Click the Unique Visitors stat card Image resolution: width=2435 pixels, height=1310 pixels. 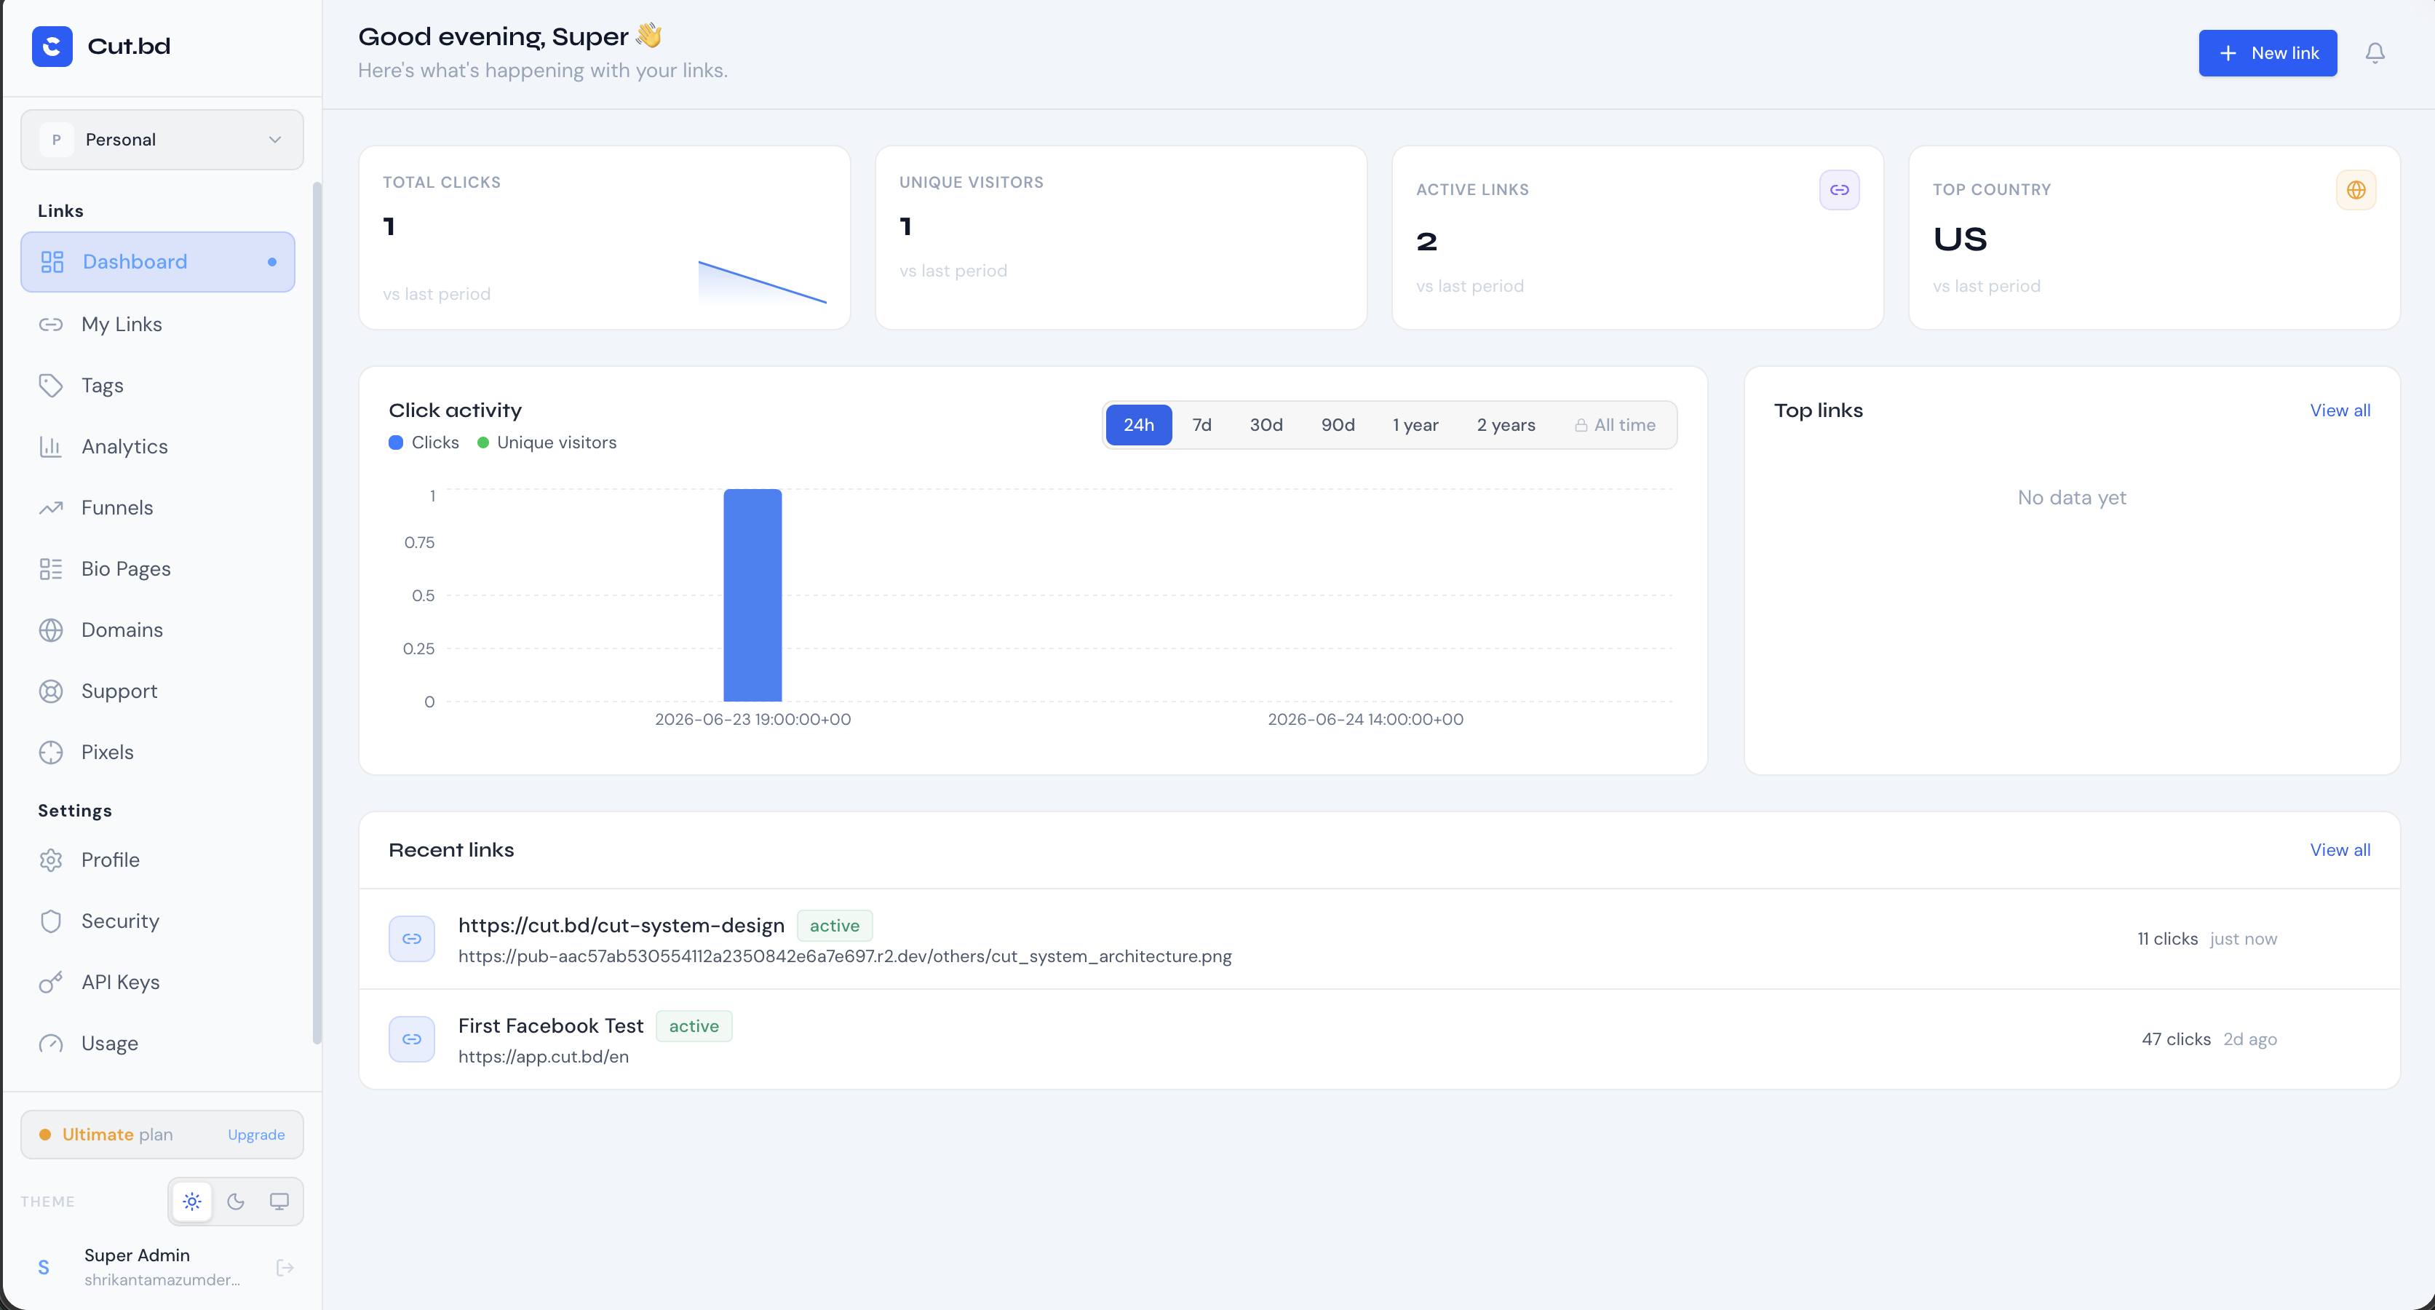pyautogui.click(x=1121, y=237)
